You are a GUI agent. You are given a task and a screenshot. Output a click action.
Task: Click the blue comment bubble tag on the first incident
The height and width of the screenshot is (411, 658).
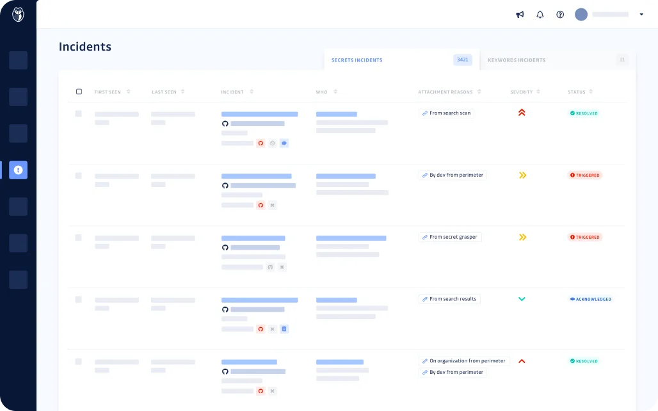[x=284, y=143]
